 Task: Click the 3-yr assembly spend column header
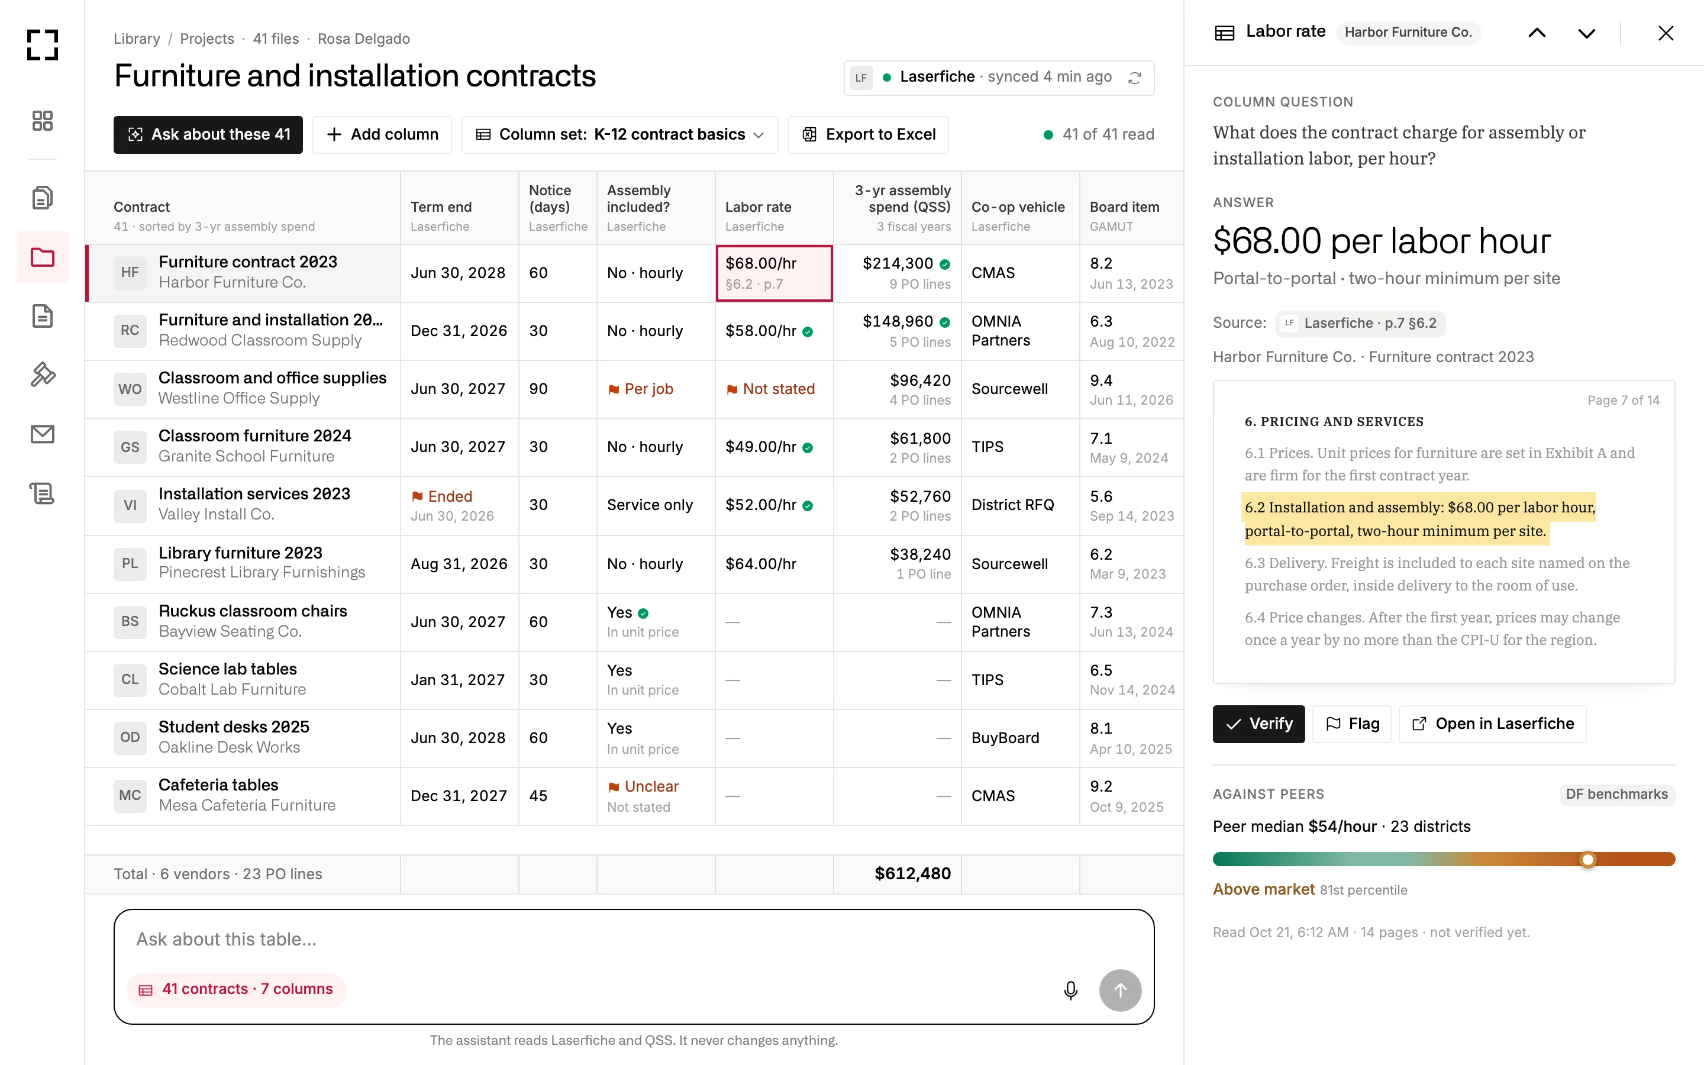click(x=897, y=208)
